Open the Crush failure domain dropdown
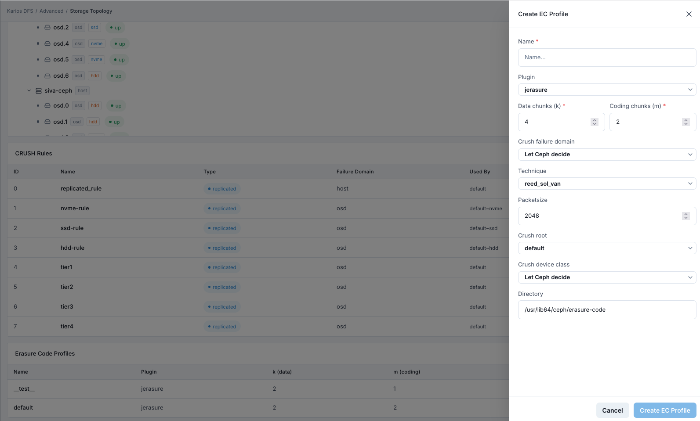 tap(607, 155)
